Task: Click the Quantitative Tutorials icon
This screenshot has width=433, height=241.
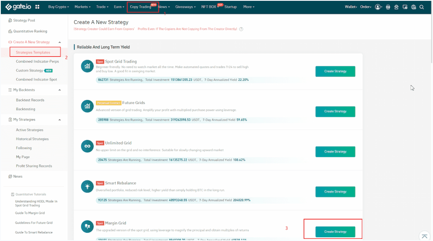Action: pos(12,194)
